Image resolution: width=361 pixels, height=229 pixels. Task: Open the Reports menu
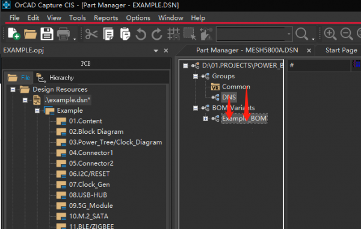click(106, 17)
